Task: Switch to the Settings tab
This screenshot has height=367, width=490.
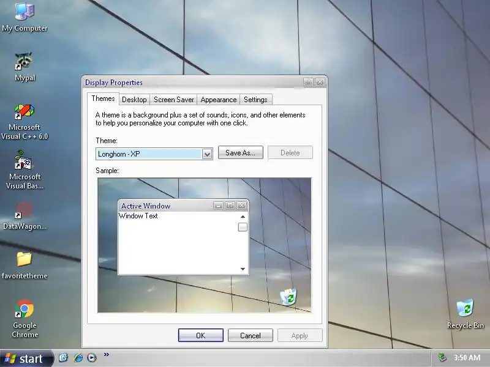Action: (x=255, y=100)
